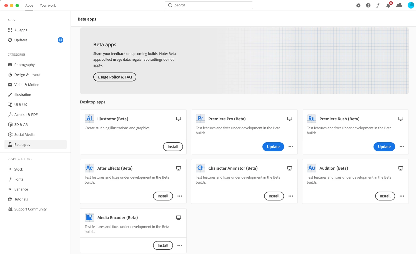Click the search magnifier icon
The image size is (416, 254).
tap(170, 5)
